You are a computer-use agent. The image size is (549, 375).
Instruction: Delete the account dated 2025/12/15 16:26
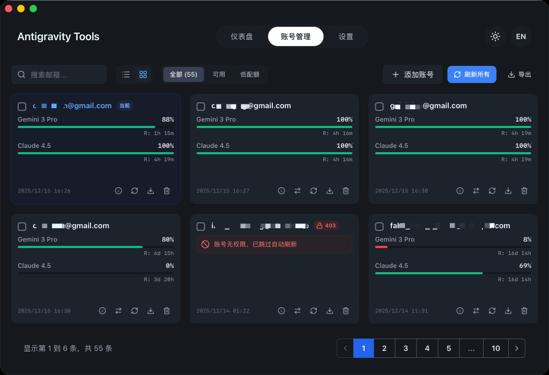167,191
